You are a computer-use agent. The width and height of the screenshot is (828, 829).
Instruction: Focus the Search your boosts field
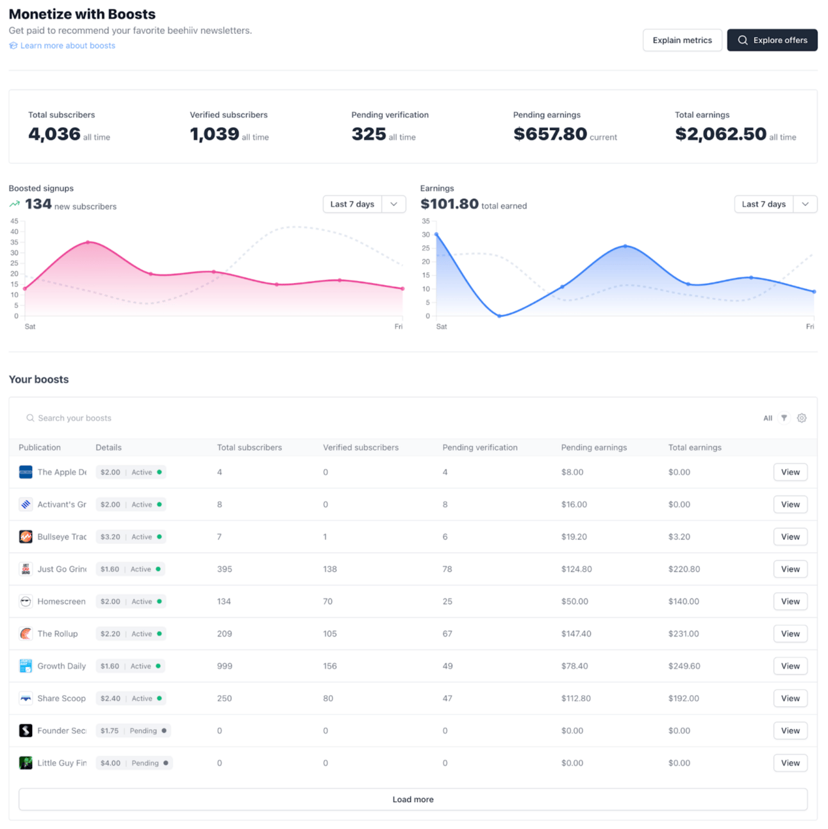pyautogui.click(x=385, y=418)
